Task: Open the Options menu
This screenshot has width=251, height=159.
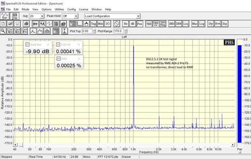Action: 46,9
